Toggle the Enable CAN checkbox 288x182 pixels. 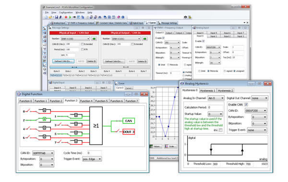point(246,105)
